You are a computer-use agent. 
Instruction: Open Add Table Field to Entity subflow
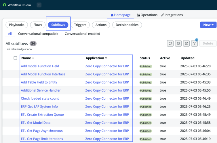[x=39, y=82]
